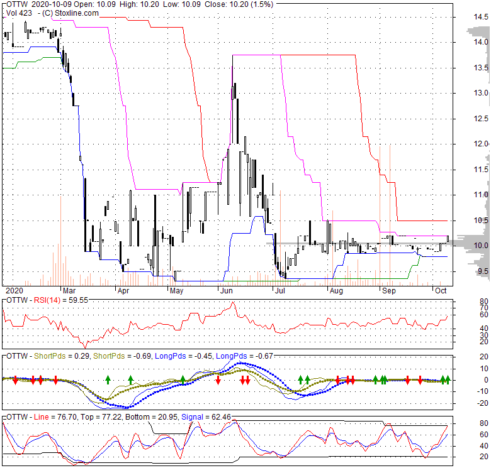Click the -10 label on the ShortPds panel axis
This screenshot has height=468, width=491.
[x=483, y=391]
